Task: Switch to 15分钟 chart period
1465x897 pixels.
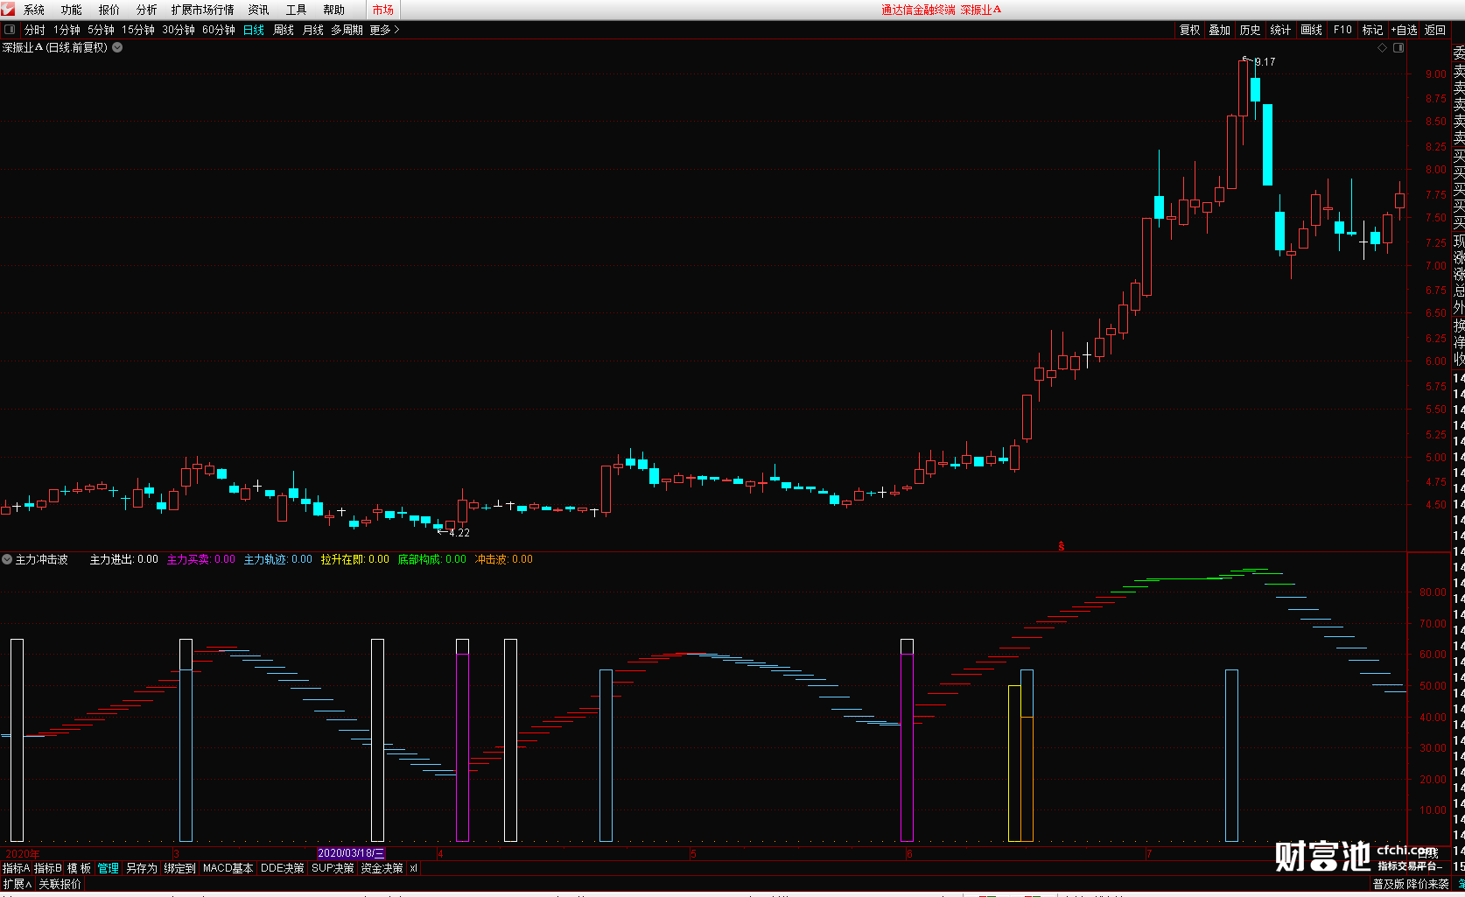Action: pos(138,30)
